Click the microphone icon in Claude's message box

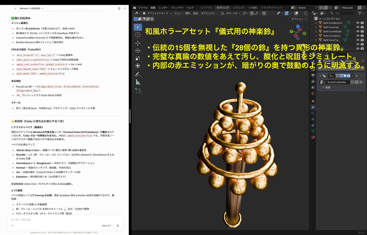click(x=118, y=226)
